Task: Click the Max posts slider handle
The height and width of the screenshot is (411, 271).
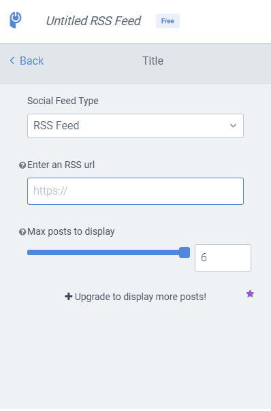Action: click(x=185, y=252)
